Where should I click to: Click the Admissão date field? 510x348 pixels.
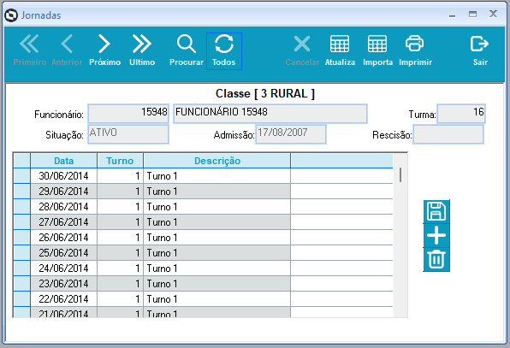click(291, 134)
